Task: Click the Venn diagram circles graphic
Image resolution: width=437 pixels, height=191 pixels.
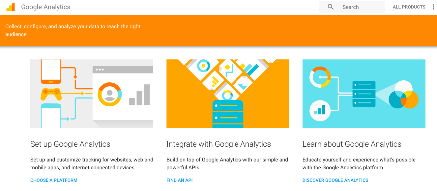Action: (403, 95)
